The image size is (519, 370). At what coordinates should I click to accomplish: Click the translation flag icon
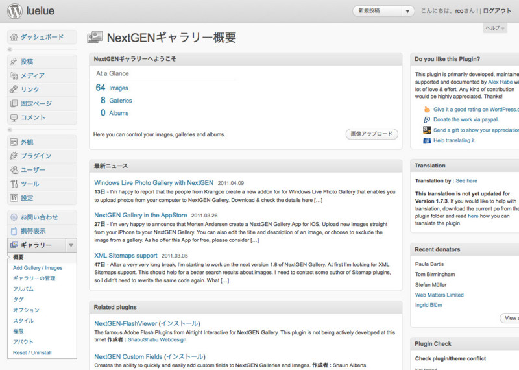pos(427,140)
